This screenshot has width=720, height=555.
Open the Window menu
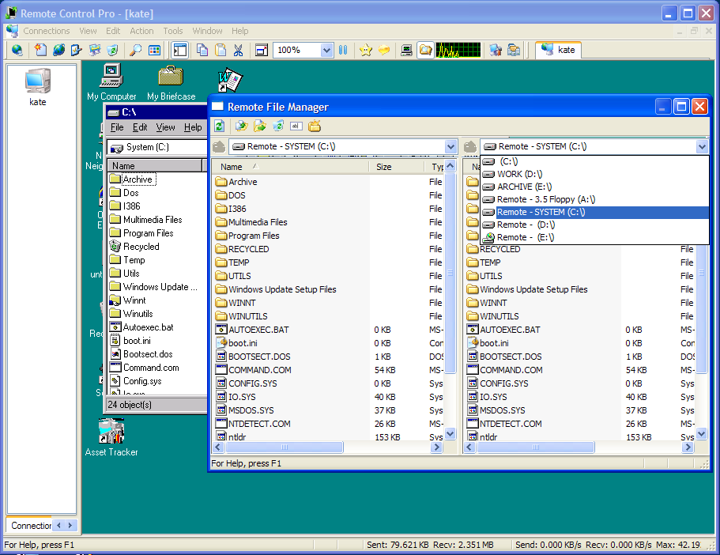(207, 31)
